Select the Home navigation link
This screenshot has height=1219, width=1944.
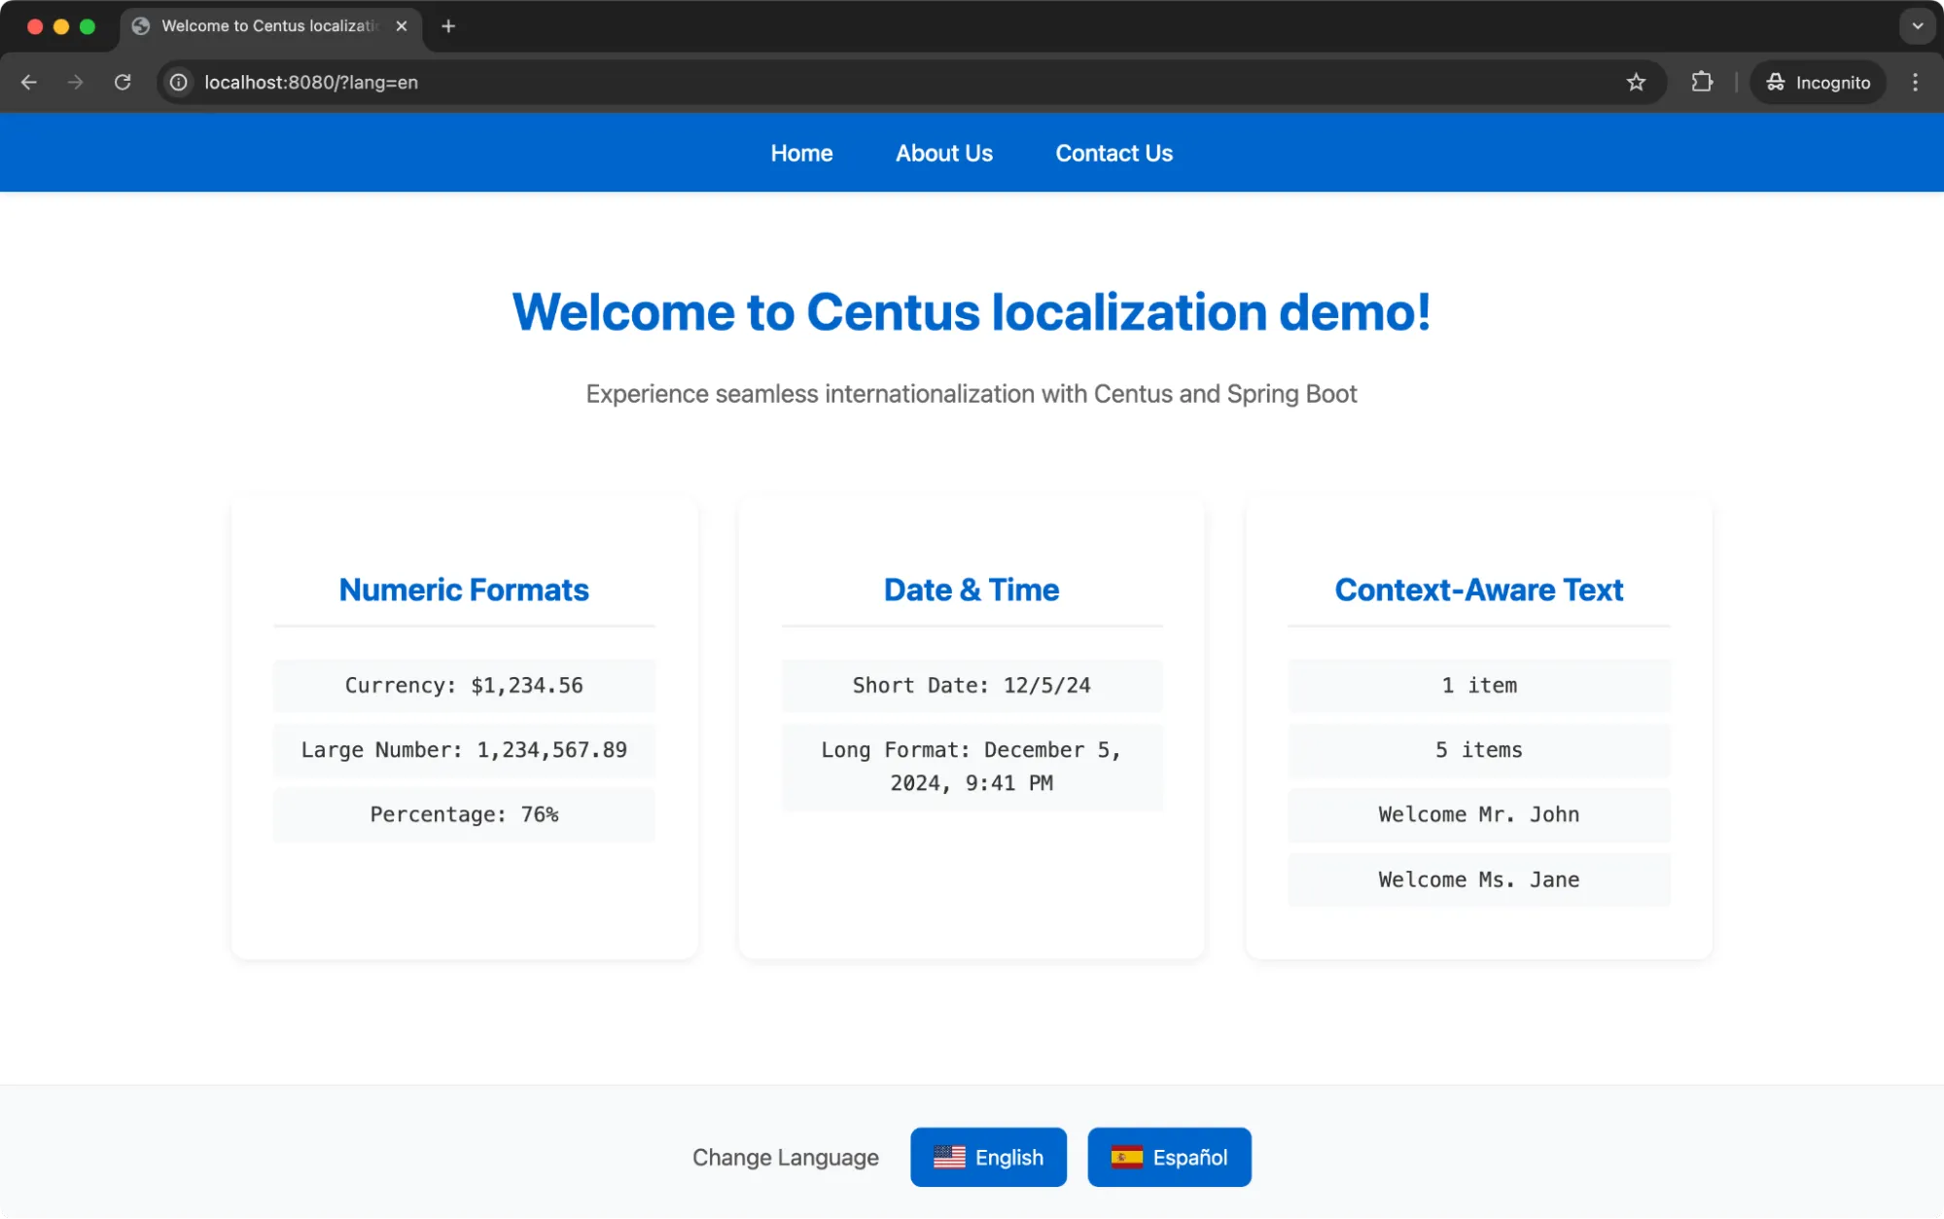tap(800, 153)
